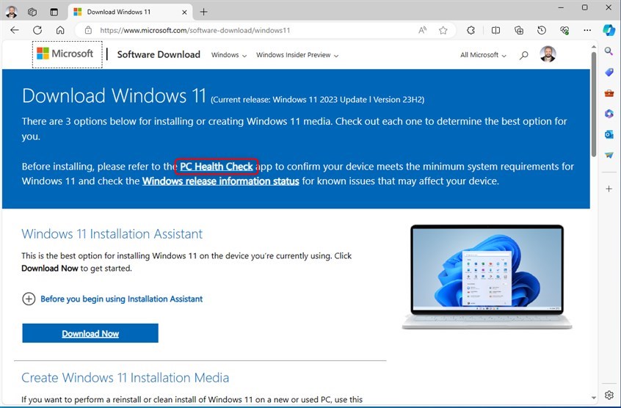Screen dimensions: 621x408
Task: Click the Windows 11 Installation Assistant heading
Action: tap(112, 234)
